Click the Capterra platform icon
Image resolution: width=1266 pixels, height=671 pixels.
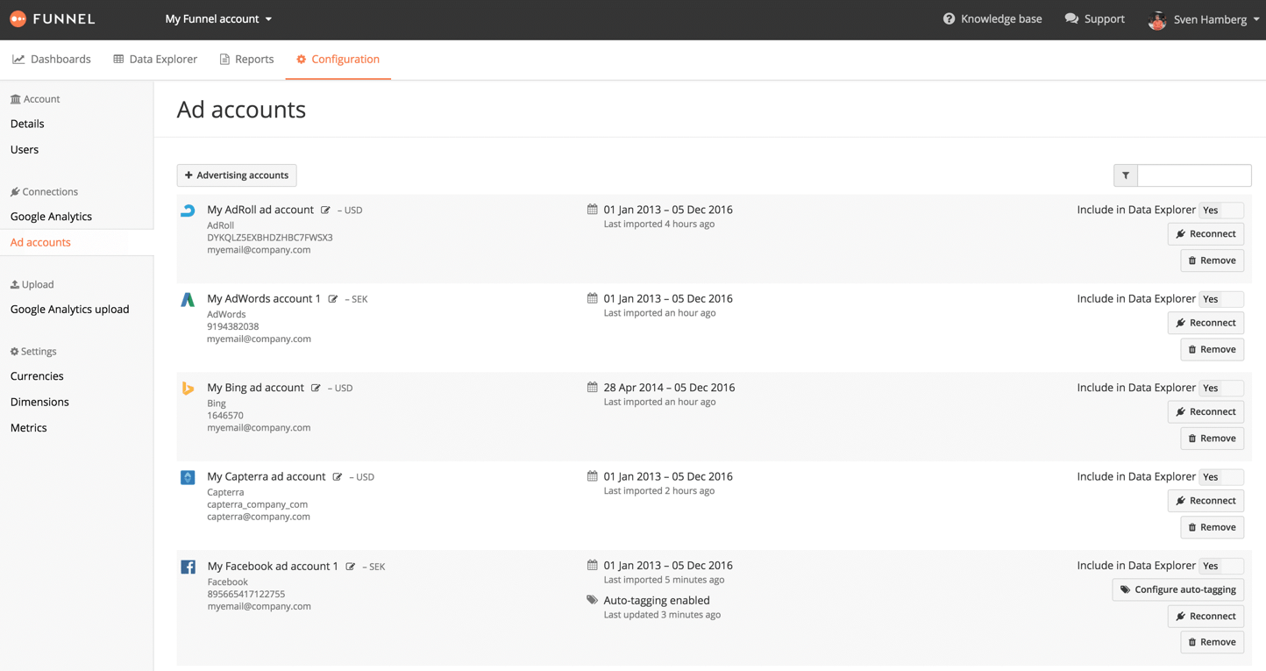(188, 477)
